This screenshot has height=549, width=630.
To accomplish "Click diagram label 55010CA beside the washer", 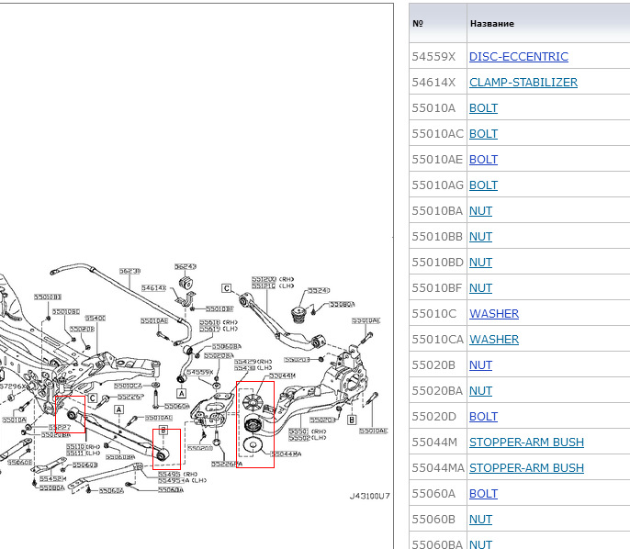I will (128, 386).
